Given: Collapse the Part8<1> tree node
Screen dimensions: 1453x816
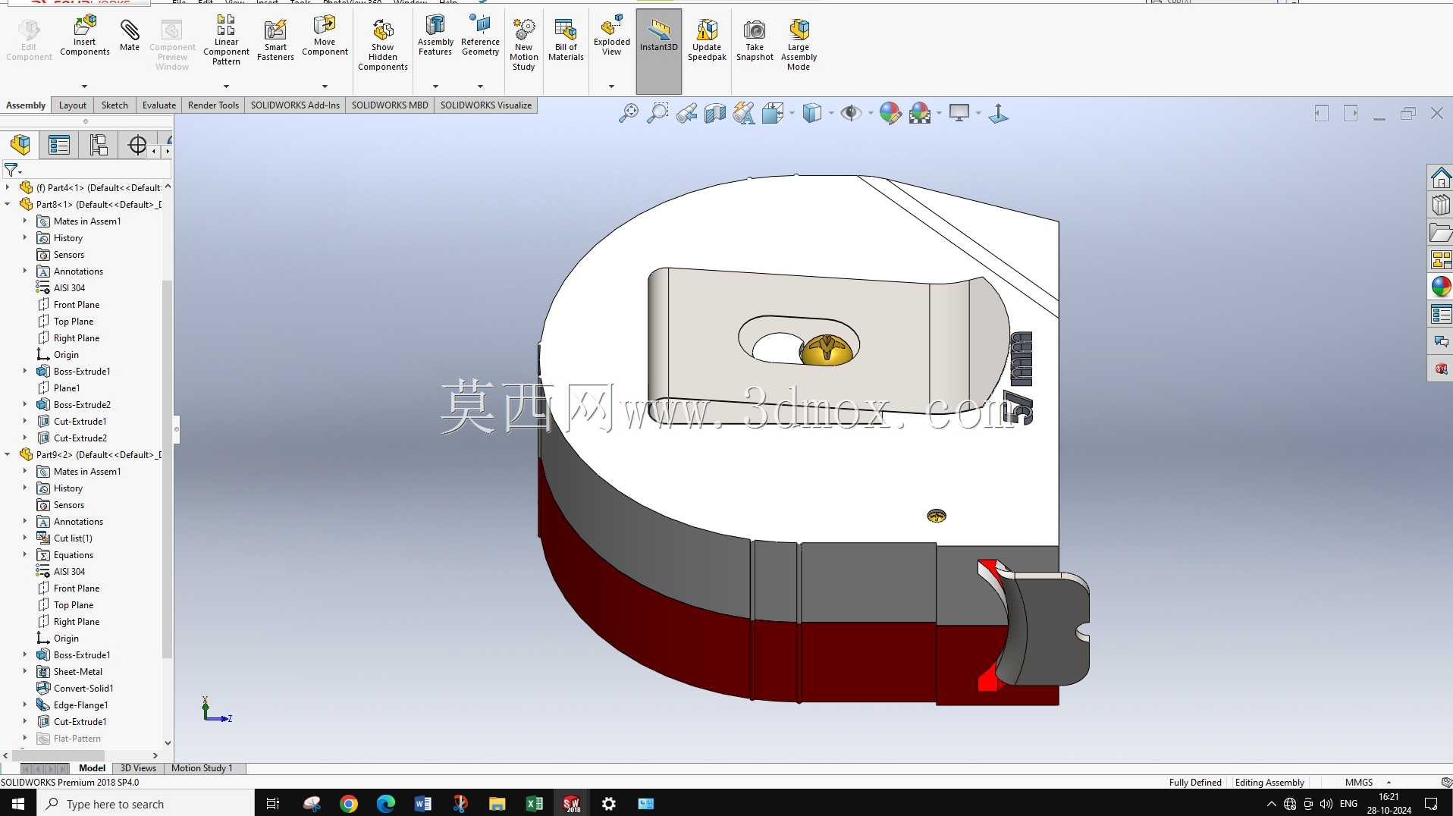Looking at the screenshot, I should click(x=8, y=204).
